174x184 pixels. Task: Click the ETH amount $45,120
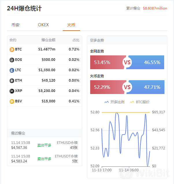coord(49,80)
